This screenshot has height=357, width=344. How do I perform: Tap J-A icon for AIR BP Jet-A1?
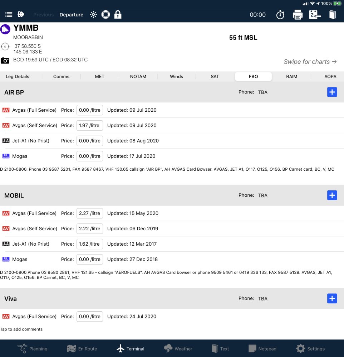tap(6, 141)
